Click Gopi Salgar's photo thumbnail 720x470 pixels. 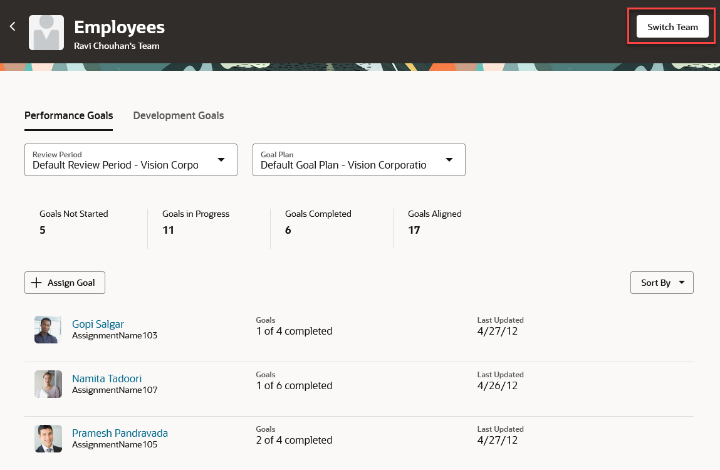pyautogui.click(x=48, y=330)
